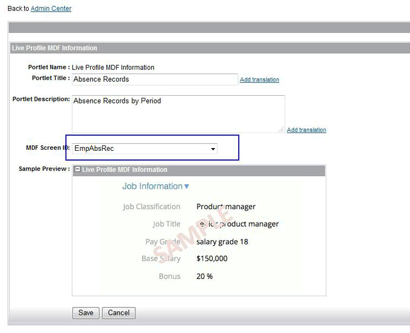This screenshot has width=410, height=333.
Task: Click the Product manager classification value
Action: pyautogui.click(x=226, y=207)
